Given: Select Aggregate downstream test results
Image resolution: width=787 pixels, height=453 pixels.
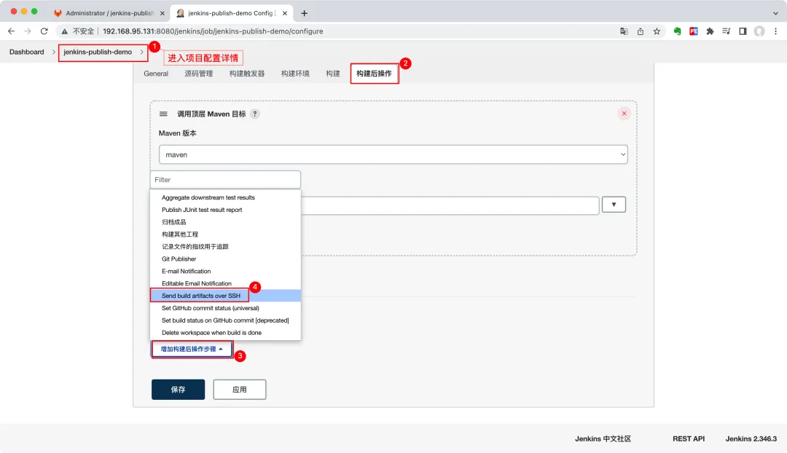Looking at the screenshot, I should [225, 197].
